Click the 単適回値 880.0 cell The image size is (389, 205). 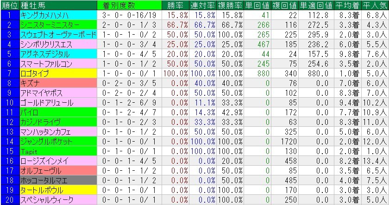pos(316,74)
